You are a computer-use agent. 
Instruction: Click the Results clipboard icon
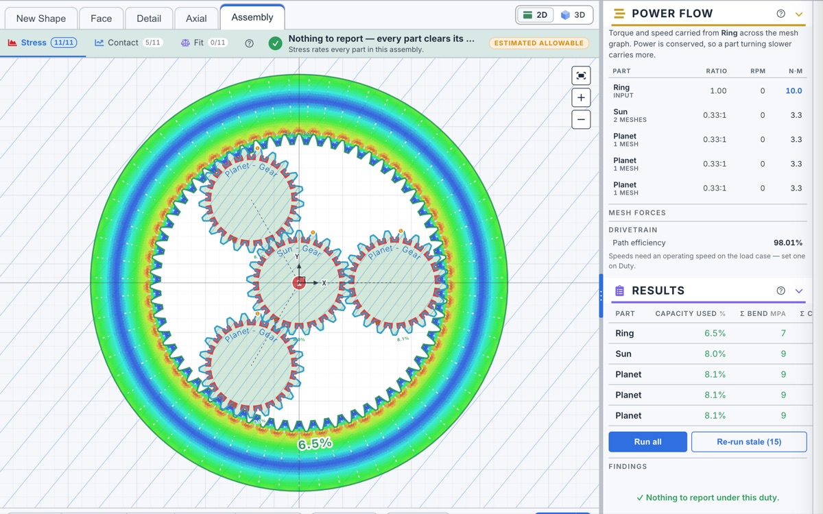pyautogui.click(x=619, y=291)
